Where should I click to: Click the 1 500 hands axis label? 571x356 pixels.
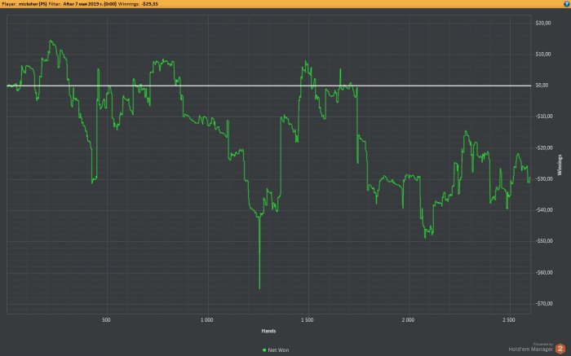[x=307, y=320]
